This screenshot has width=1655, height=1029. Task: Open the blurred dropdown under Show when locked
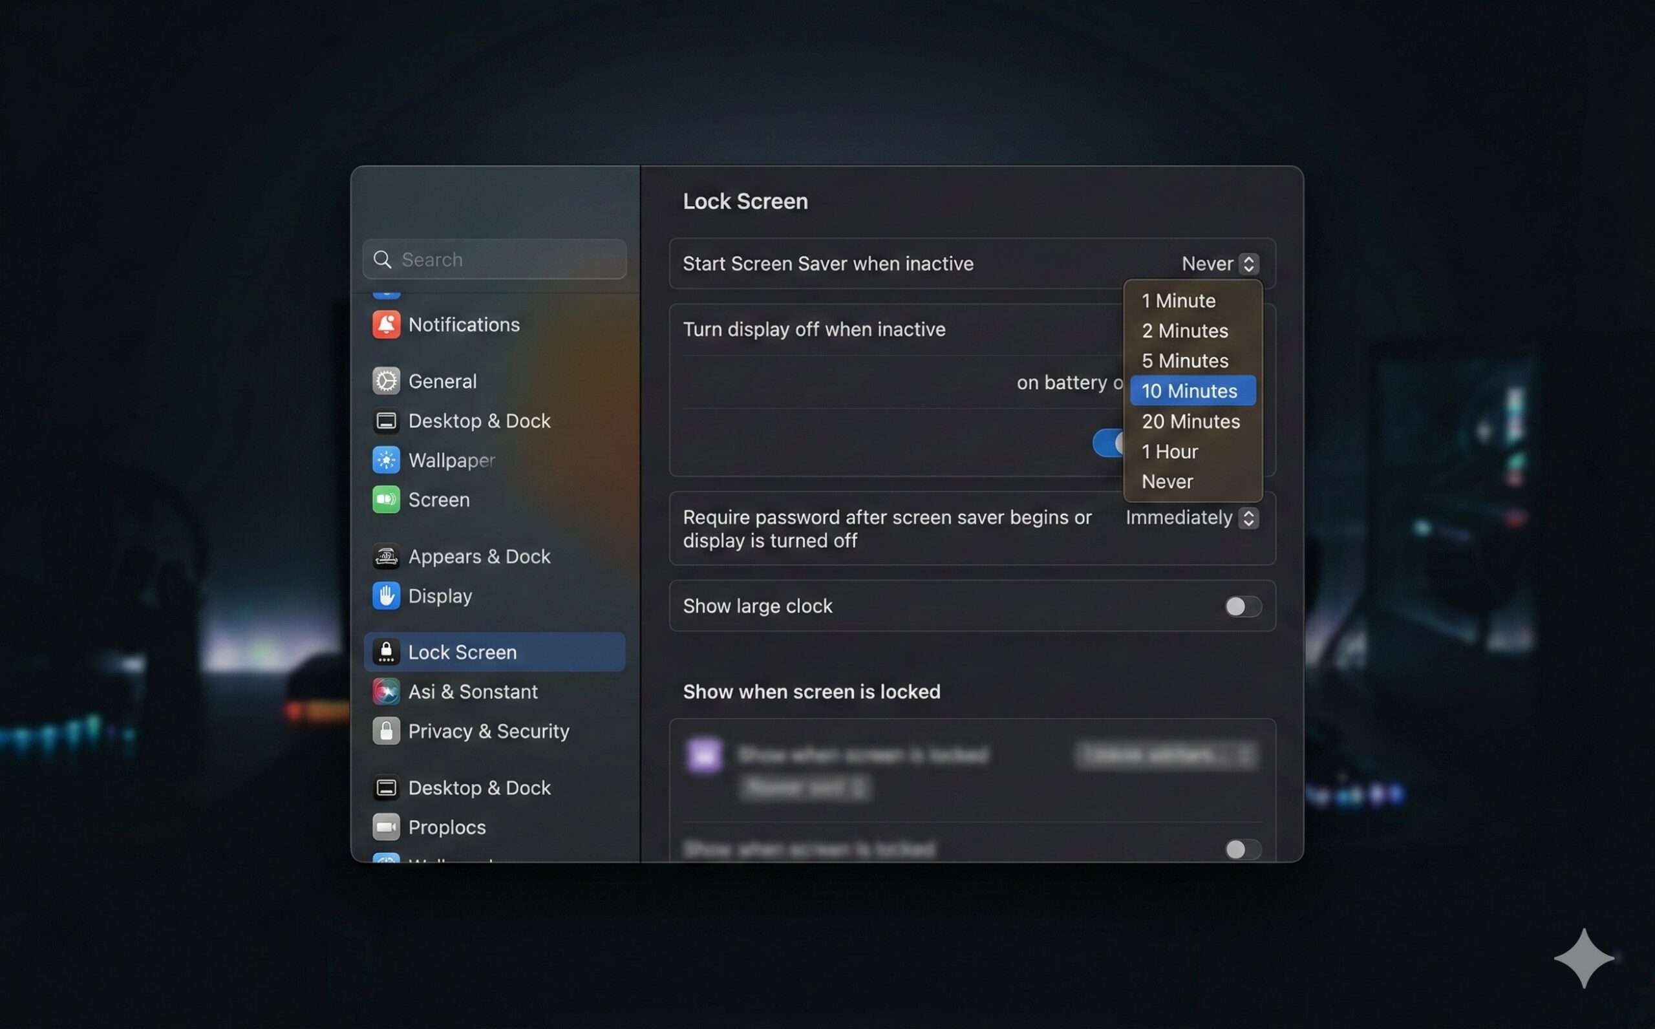point(1166,754)
